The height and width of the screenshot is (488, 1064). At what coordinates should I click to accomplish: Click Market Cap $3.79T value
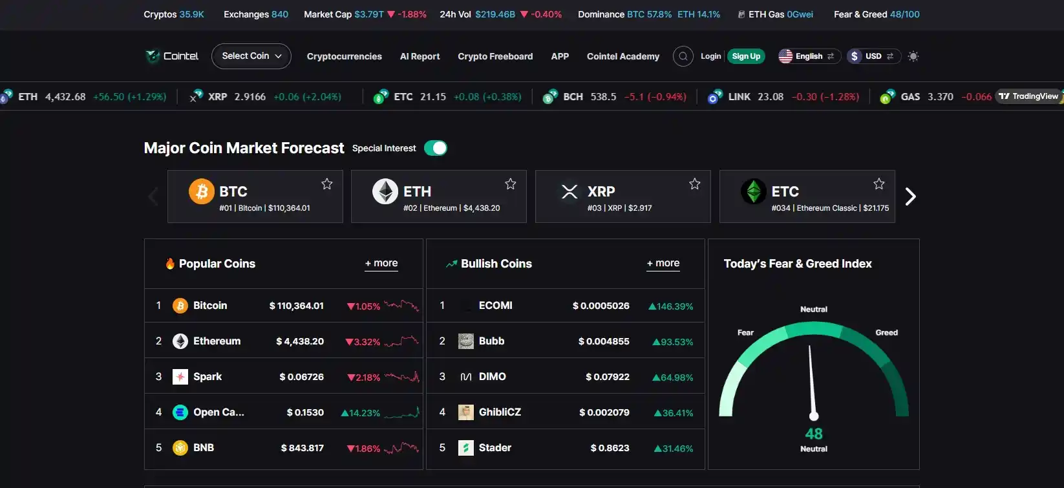(369, 14)
